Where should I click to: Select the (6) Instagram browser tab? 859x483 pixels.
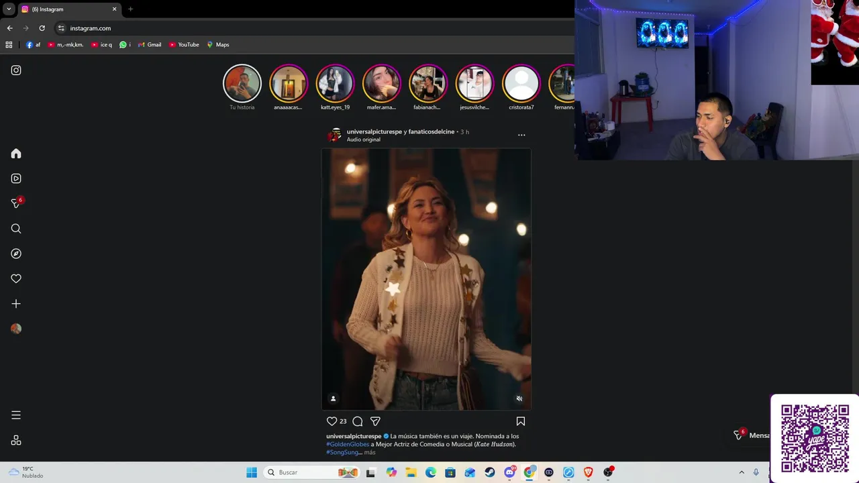(x=69, y=9)
